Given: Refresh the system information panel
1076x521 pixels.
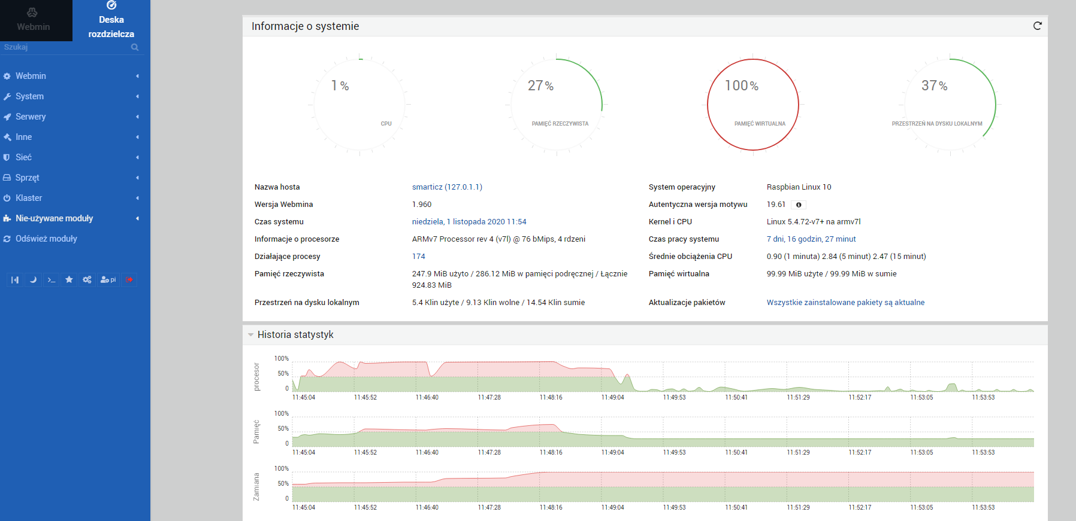Looking at the screenshot, I should click(x=1037, y=26).
